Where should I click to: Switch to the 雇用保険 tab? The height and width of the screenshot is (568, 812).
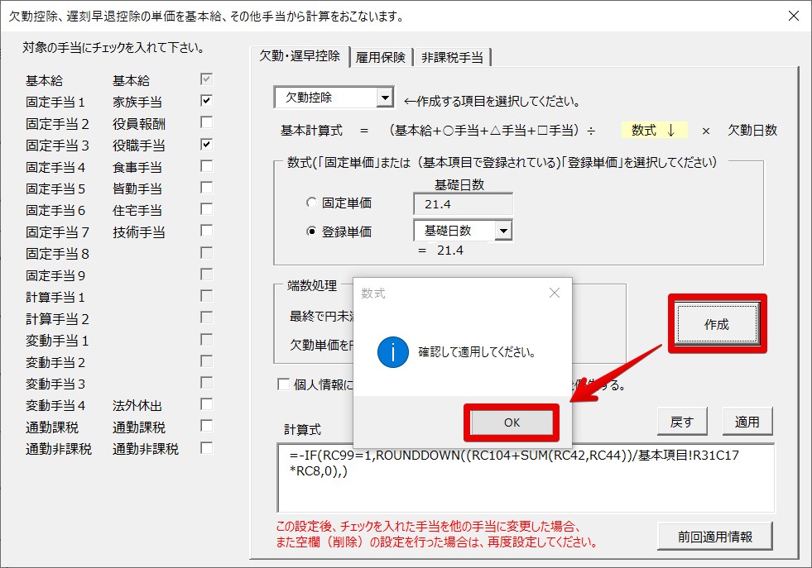pyautogui.click(x=380, y=57)
